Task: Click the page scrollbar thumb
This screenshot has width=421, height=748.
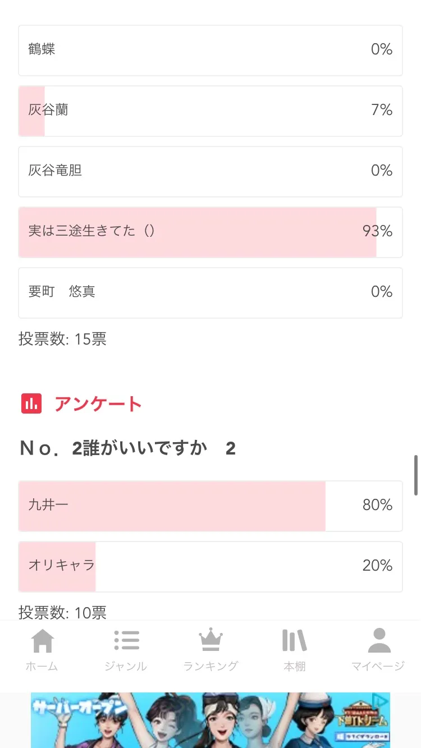Action: [416, 475]
